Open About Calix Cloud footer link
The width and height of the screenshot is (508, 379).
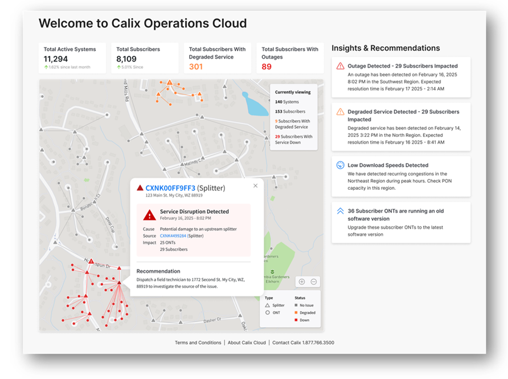click(x=247, y=343)
